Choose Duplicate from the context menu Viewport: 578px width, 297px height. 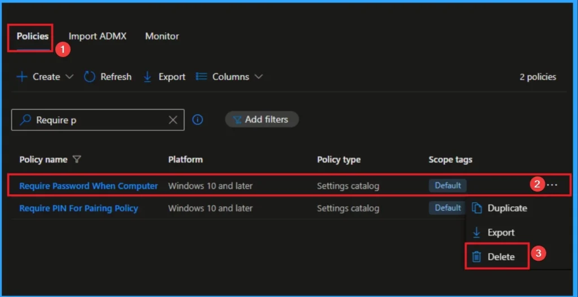507,208
